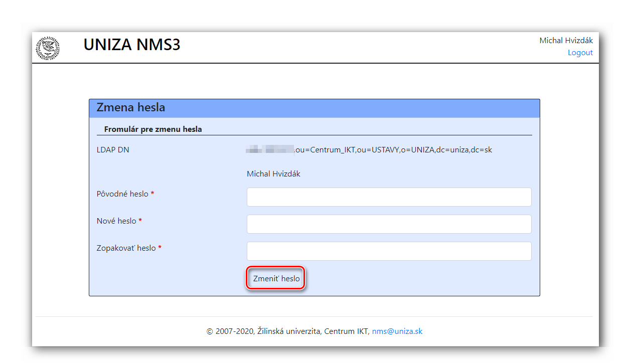Viewport: 631px width, 363px height.
Task: Click Michal Hvizdák username in the header
Action: tap(566, 41)
